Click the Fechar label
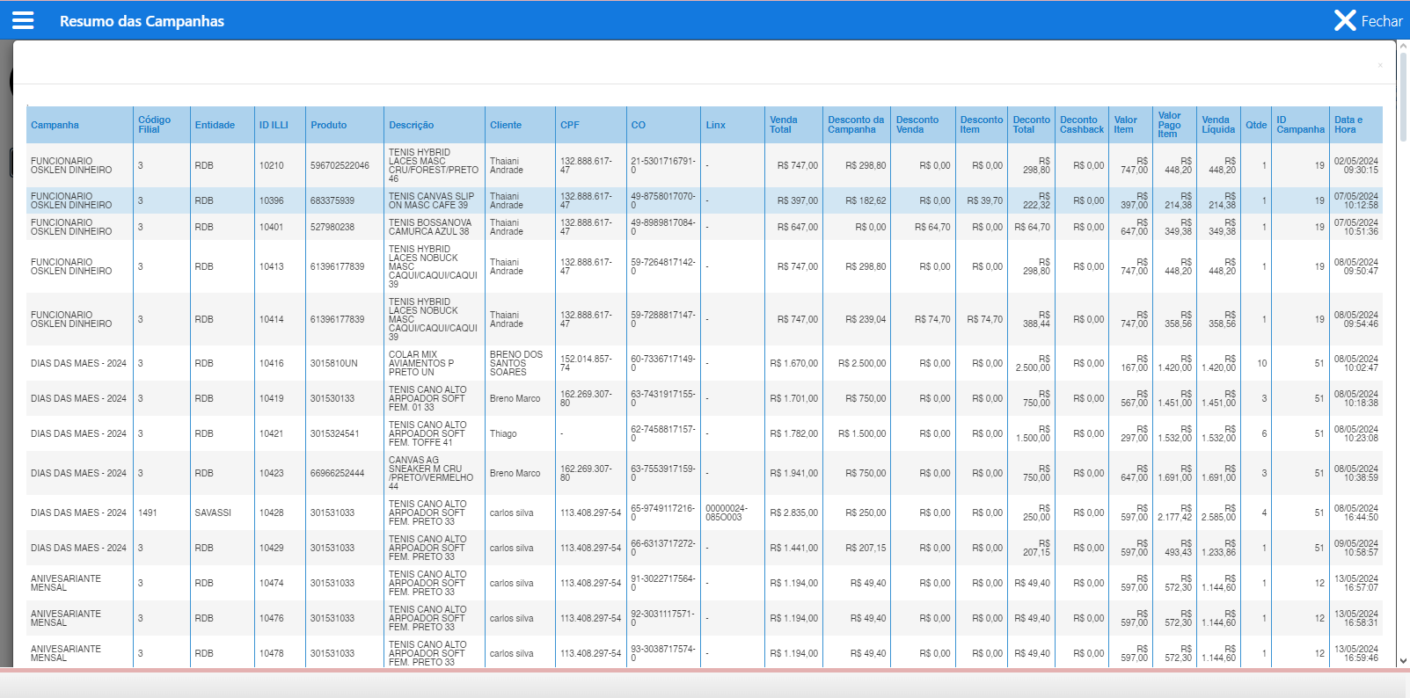The width and height of the screenshot is (1410, 698). coord(1381,21)
